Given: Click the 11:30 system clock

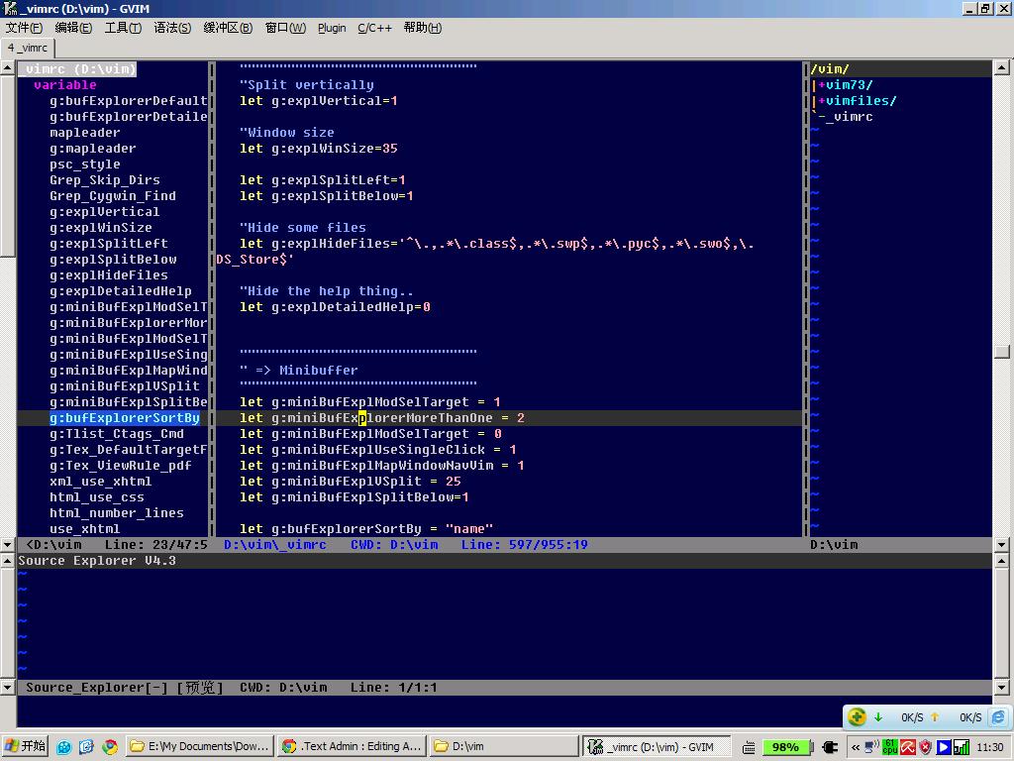Looking at the screenshot, I should pos(990,747).
